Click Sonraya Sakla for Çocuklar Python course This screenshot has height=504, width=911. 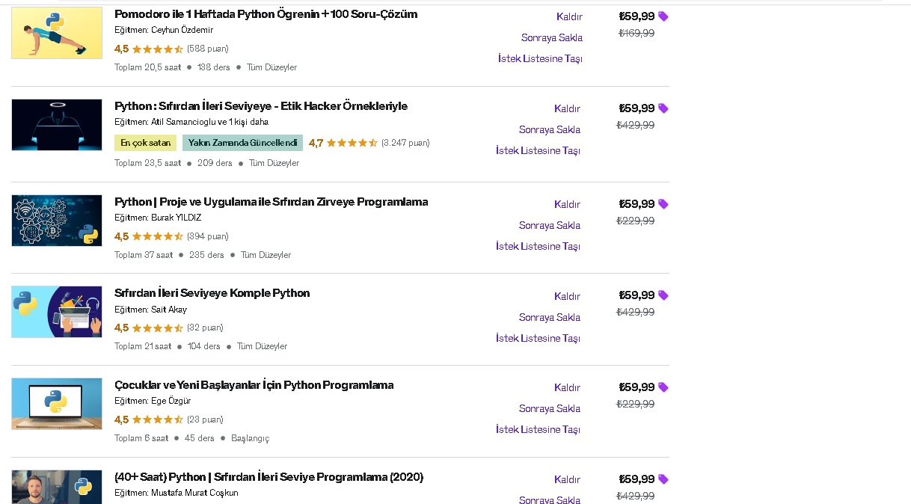pos(549,408)
